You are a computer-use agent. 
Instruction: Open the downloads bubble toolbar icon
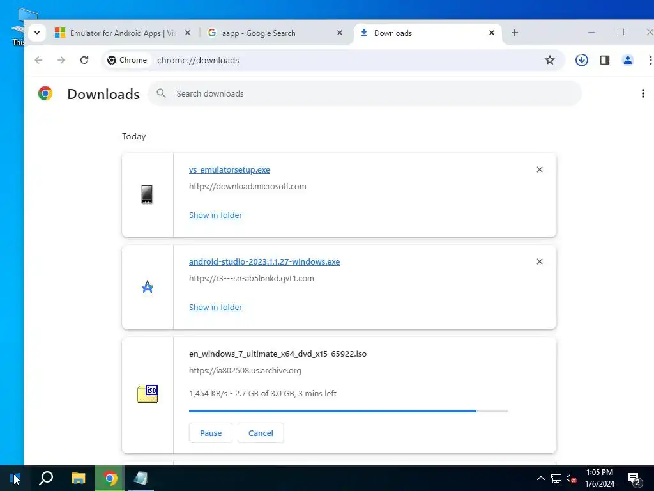tap(581, 60)
